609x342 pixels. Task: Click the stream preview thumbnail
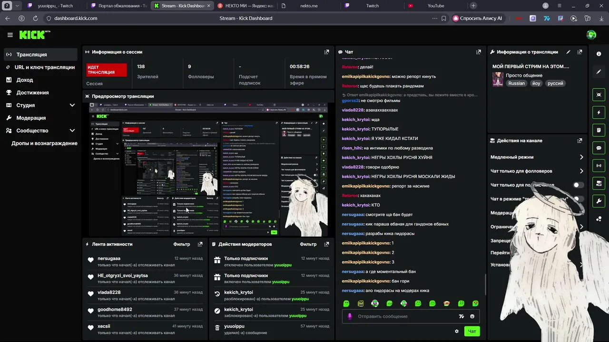pyautogui.click(x=208, y=169)
